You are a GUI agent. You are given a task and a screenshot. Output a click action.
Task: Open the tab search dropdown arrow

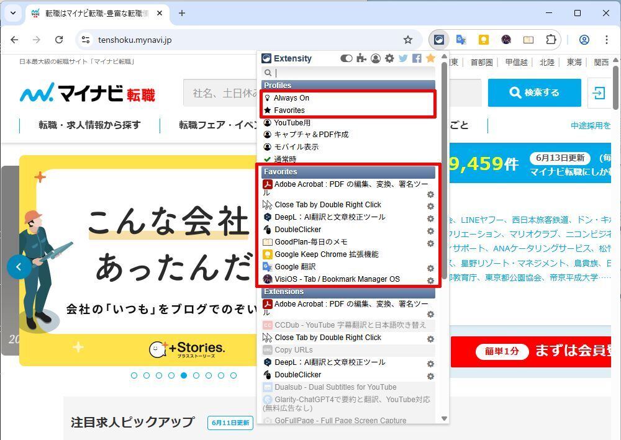[13, 13]
